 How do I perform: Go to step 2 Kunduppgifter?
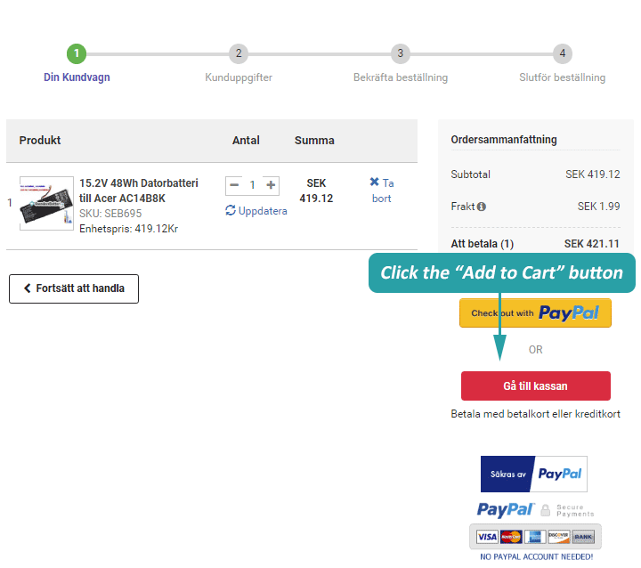[x=238, y=54]
